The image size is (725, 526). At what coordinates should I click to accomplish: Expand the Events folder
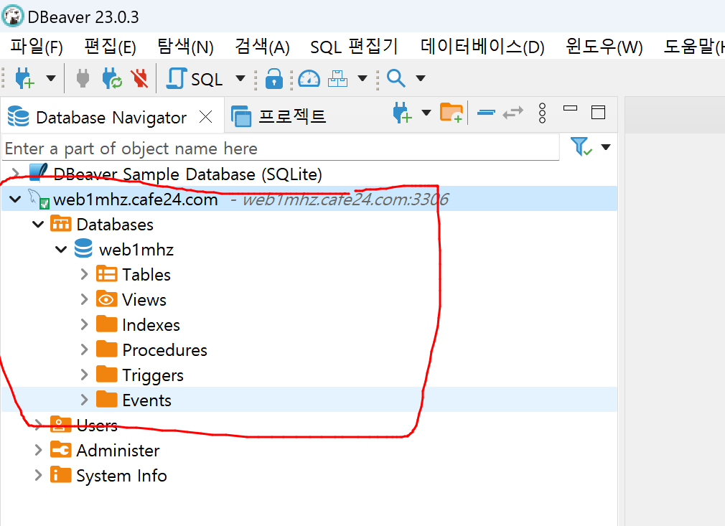tap(84, 400)
